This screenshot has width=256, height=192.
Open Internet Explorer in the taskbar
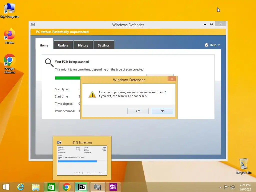20,187
